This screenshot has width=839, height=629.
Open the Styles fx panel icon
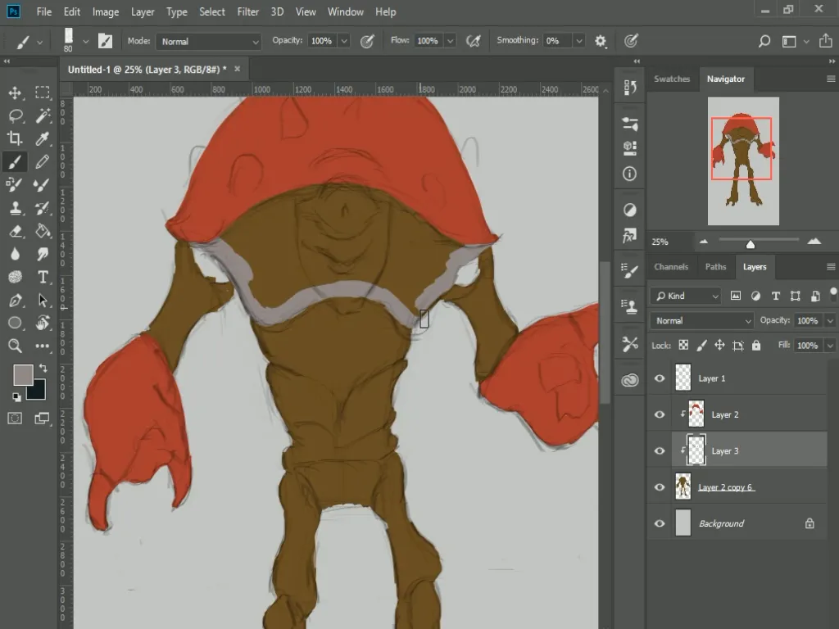630,235
